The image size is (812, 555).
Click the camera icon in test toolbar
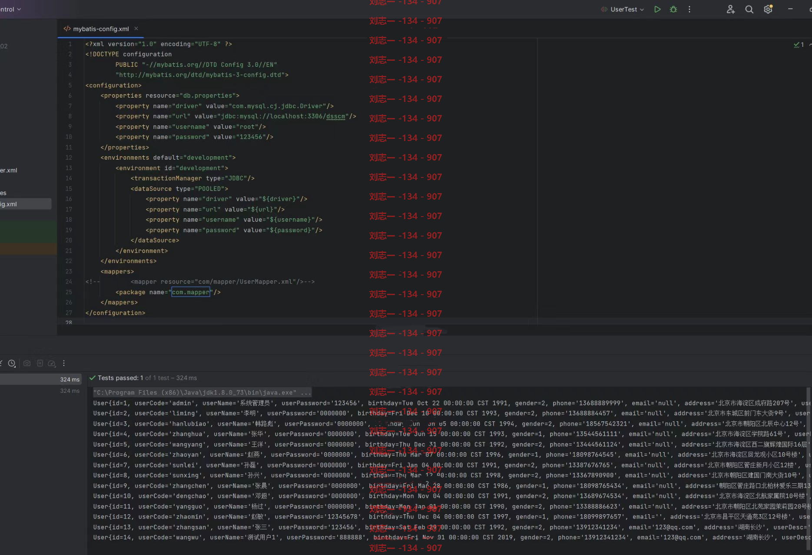(x=27, y=363)
